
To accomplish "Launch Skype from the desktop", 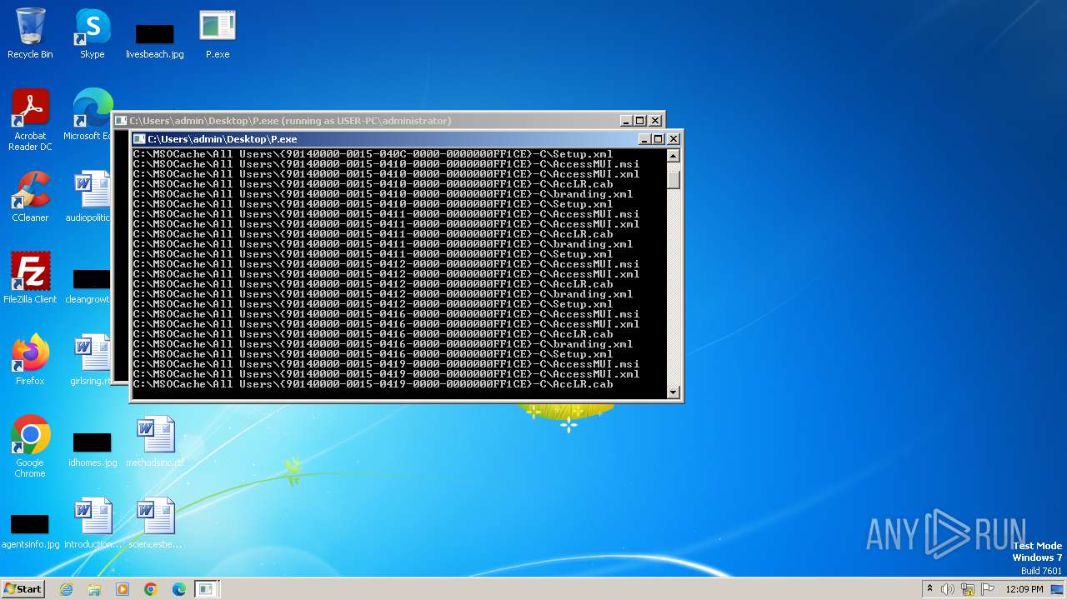I will tap(92, 33).
